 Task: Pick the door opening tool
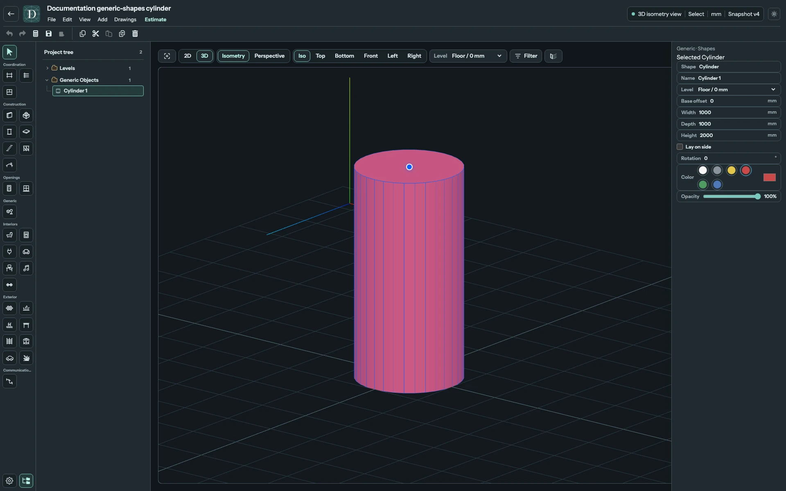pos(9,189)
